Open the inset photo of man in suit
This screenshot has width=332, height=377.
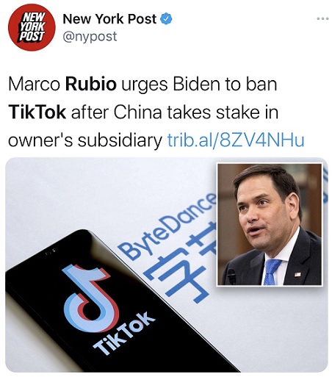pos(270,224)
